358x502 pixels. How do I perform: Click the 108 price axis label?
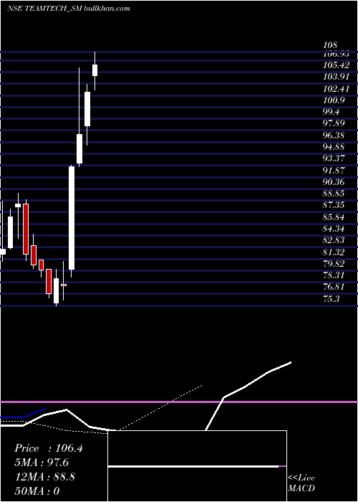tap(330, 45)
